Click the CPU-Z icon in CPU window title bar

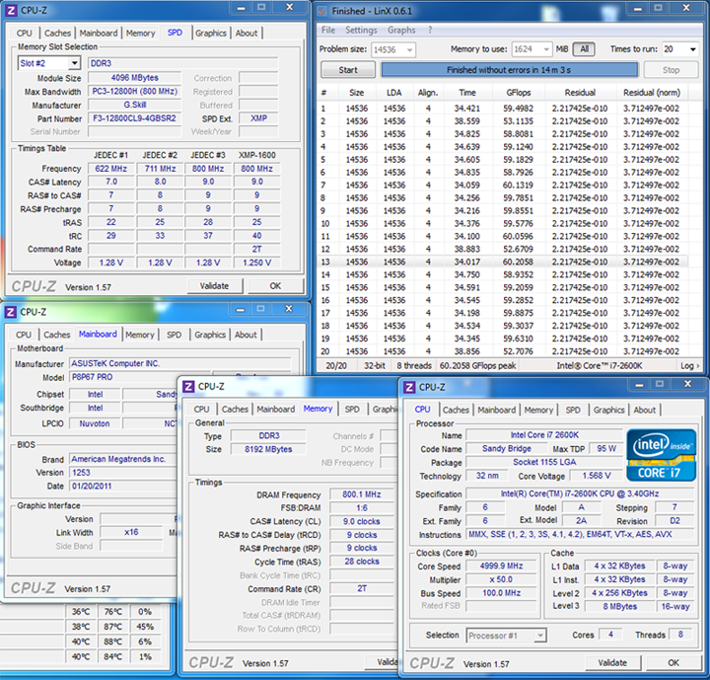click(x=410, y=387)
